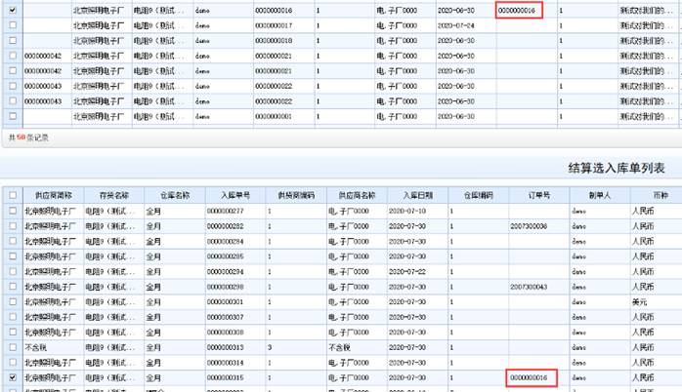Click the 结算选入库单列表 section title

[622, 168]
